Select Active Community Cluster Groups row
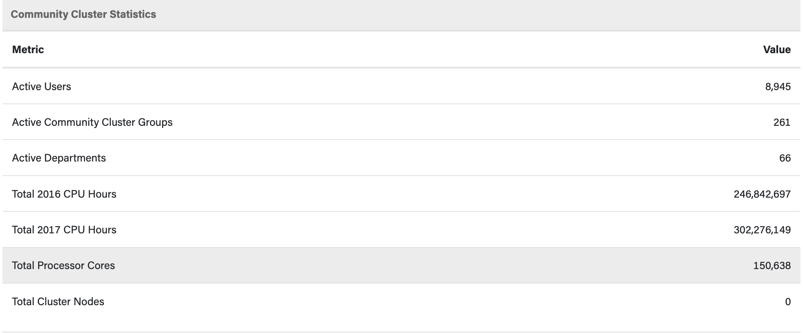The image size is (803, 333). [401, 122]
